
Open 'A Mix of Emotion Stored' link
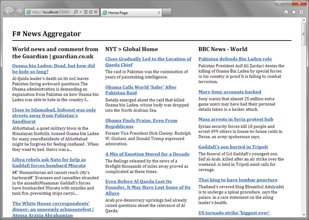tap(147, 154)
